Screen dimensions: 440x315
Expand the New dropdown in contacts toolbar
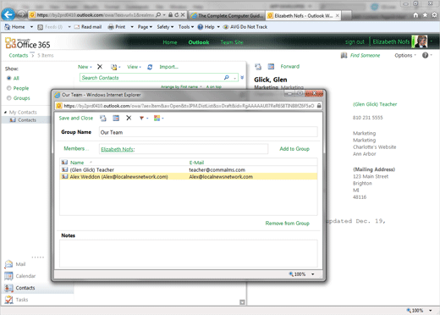pos(85,67)
